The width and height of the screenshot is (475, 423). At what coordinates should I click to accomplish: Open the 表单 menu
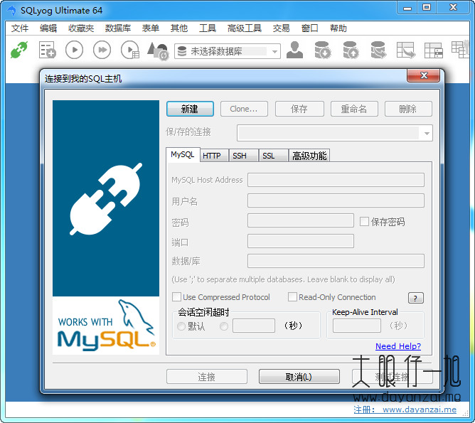click(151, 28)
